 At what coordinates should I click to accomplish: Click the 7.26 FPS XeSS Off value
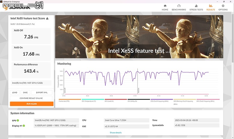(x=31, y=37)
